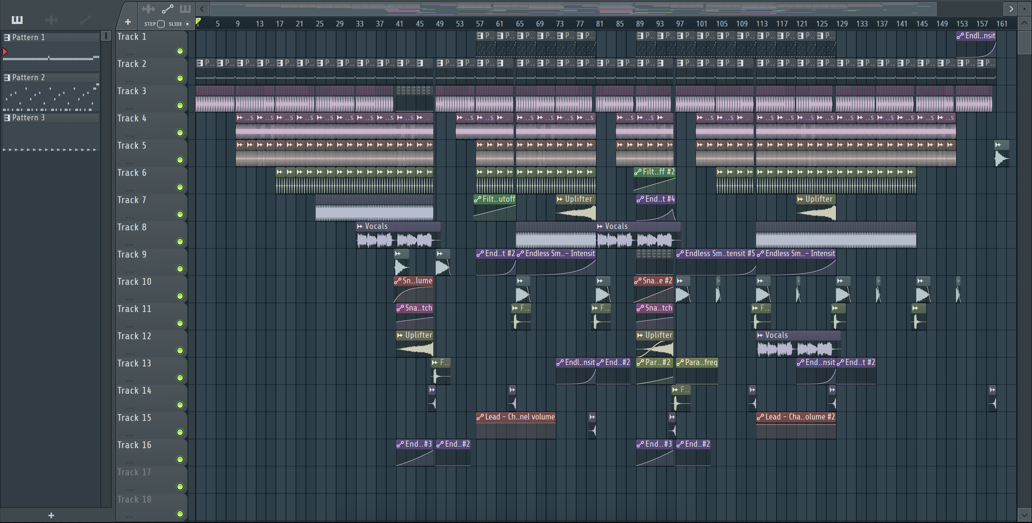The height and width of the screenshot is (523, 1032).
Task: Set the audio clip focus in the playlist header
Action: point(148,9)
